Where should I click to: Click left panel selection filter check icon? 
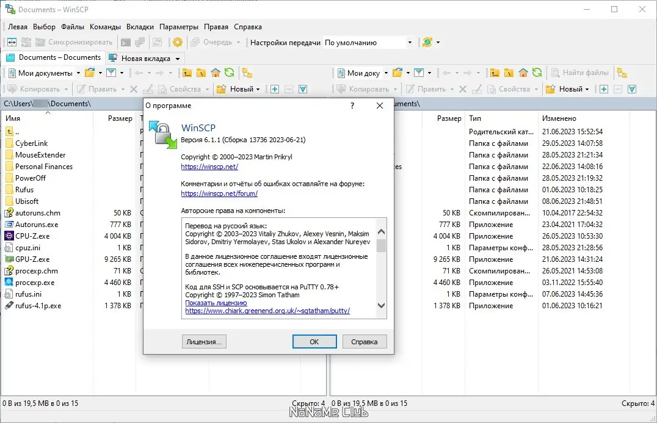pyautogui.click(x=303, y=89)
